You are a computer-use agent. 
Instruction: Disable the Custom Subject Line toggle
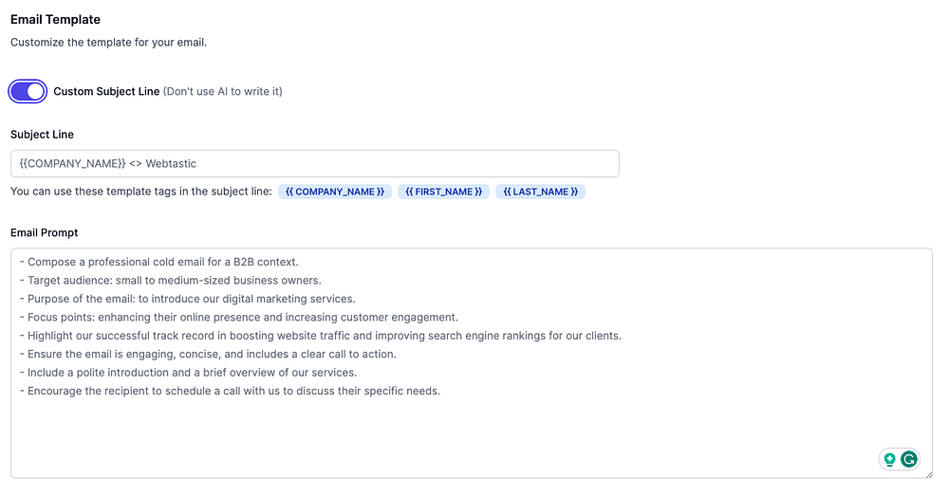[28, 91]
